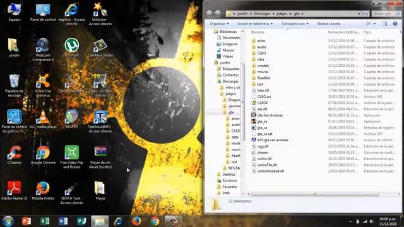This screenshot has height=227, width=404.
Task: Click the Explorer back navigation button
Action: point(209,13)
